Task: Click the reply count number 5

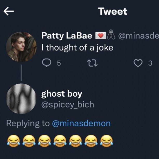Action: [59, 63]
